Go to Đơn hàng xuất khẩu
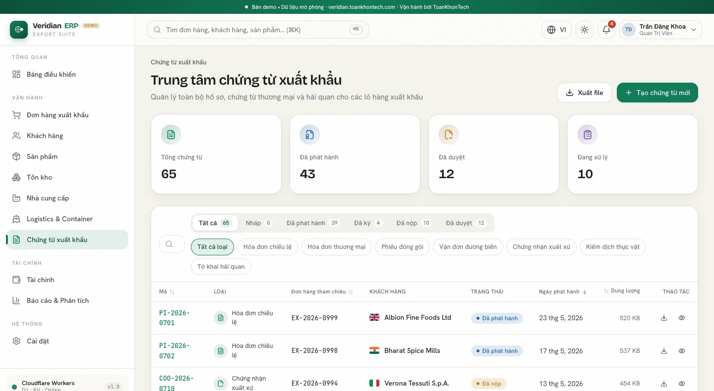The height and width of the screenshot is (391, 714). coord(67,115)
